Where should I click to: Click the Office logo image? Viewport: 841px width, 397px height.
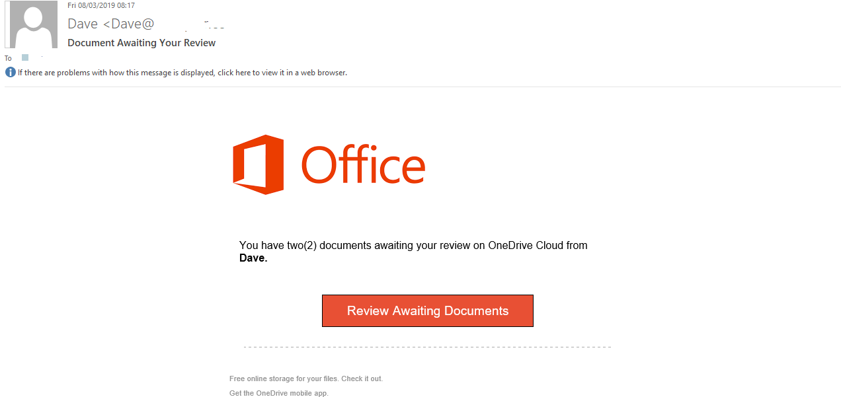329,164
